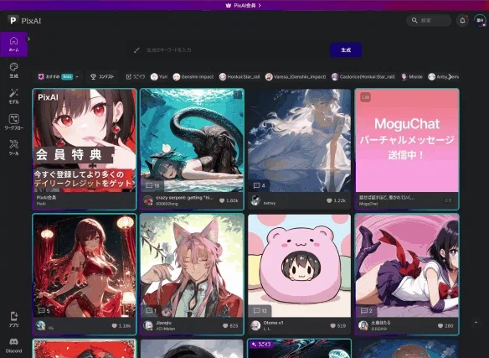Like the Otome v1 artwork heart
489x358 pixels.
tap(332, 326)
